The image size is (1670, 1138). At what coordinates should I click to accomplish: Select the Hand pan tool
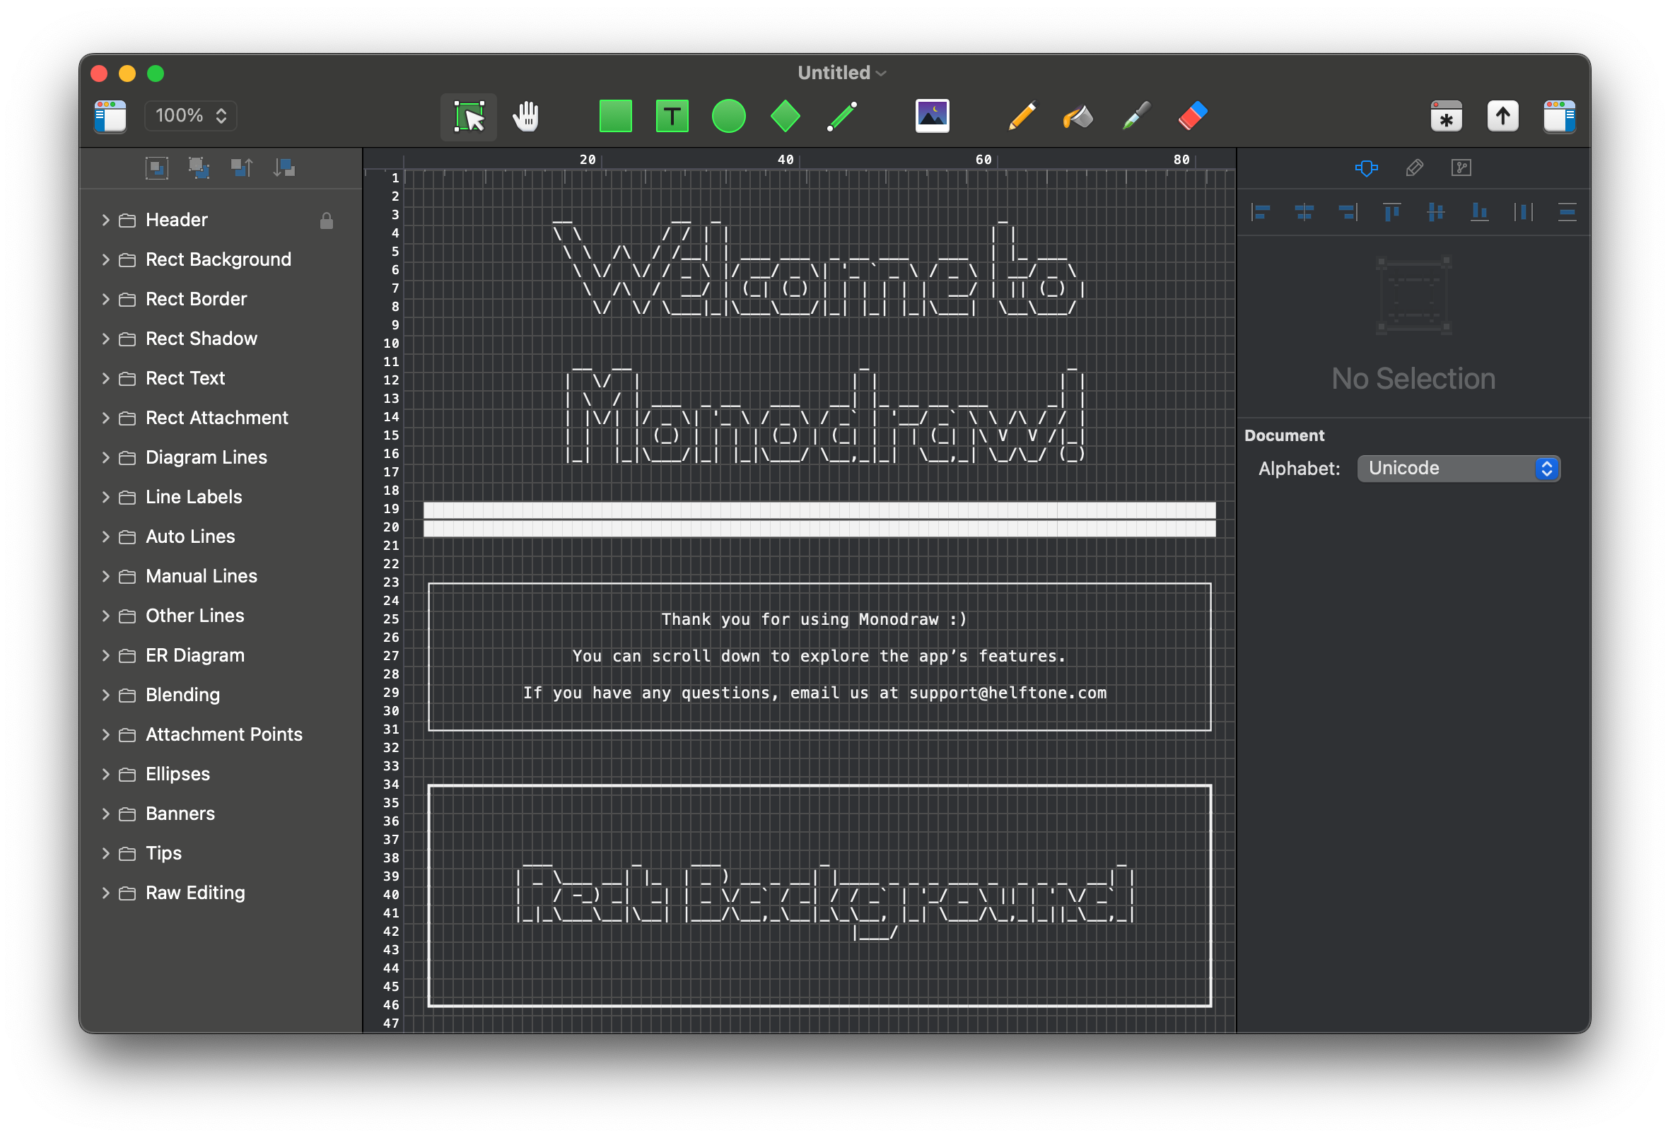pos(526,117)
